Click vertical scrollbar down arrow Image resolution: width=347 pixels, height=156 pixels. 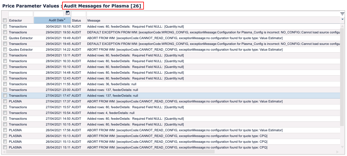coord(342,147)
